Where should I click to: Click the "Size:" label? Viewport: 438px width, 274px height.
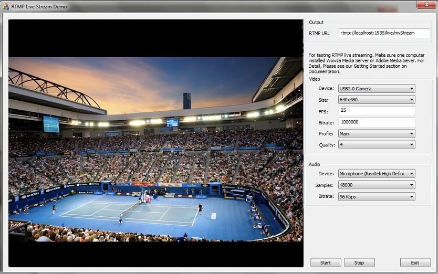click(324, 100)
